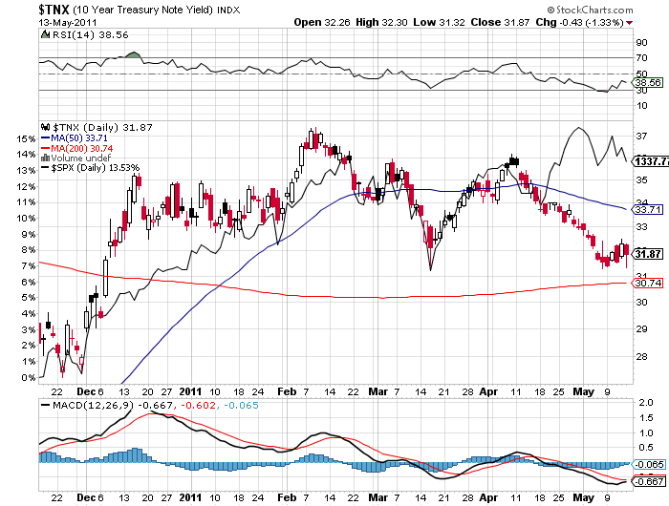The width and height of the screenshot is (669, 506).
Task: Click the red MA(200) legend line swatch
Action: coord(44,147)
